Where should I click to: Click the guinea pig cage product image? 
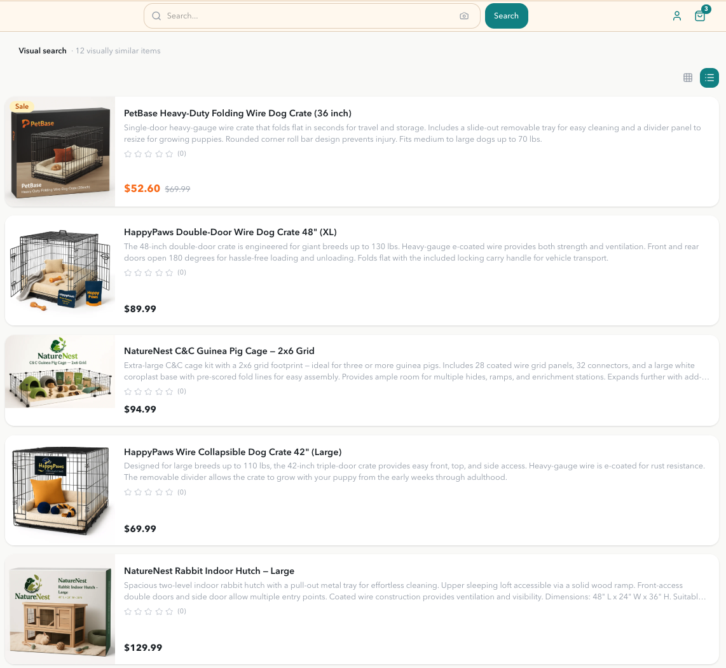(60, 372)
